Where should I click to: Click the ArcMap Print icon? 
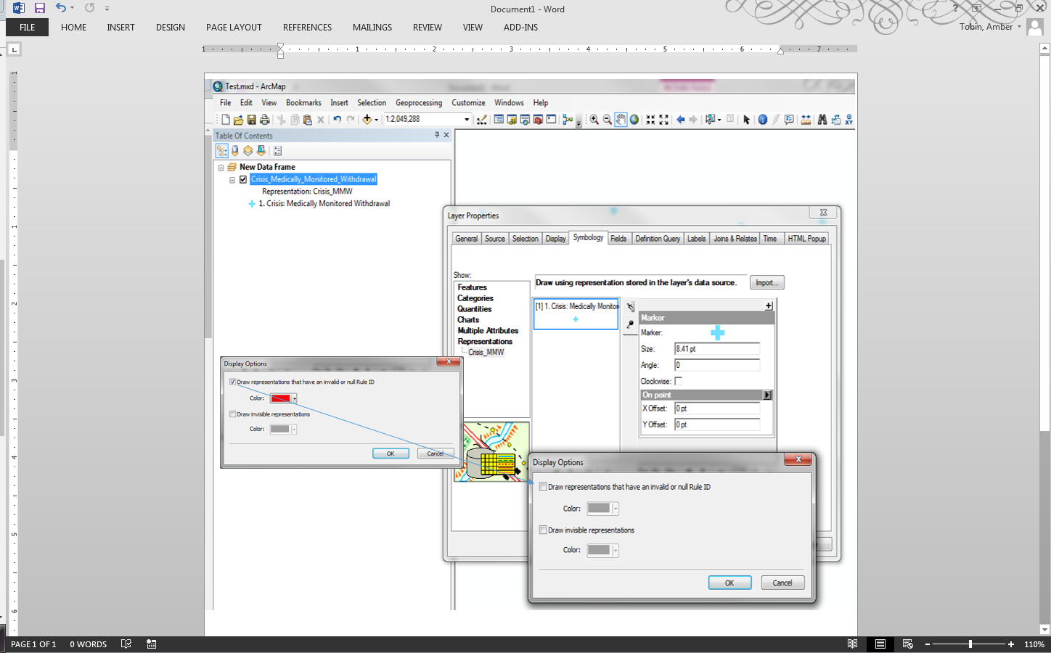(264, 120)
